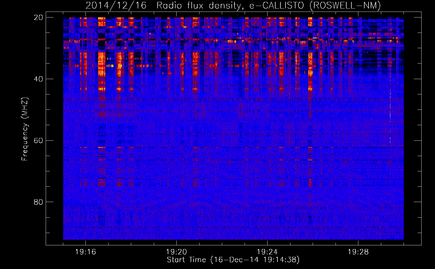This screenshot has height=269, width=435.
Task: Click the time tick label 19:16
Action: click(85, 252)
